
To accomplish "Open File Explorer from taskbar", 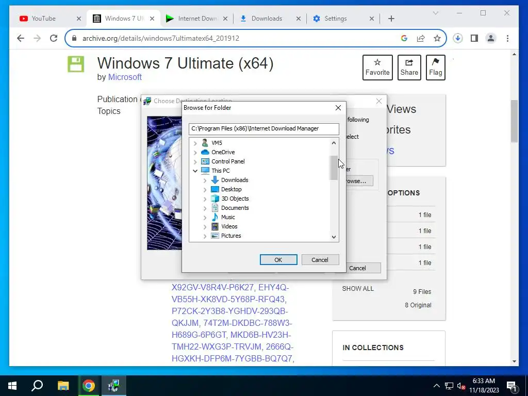I will [63, 386].
